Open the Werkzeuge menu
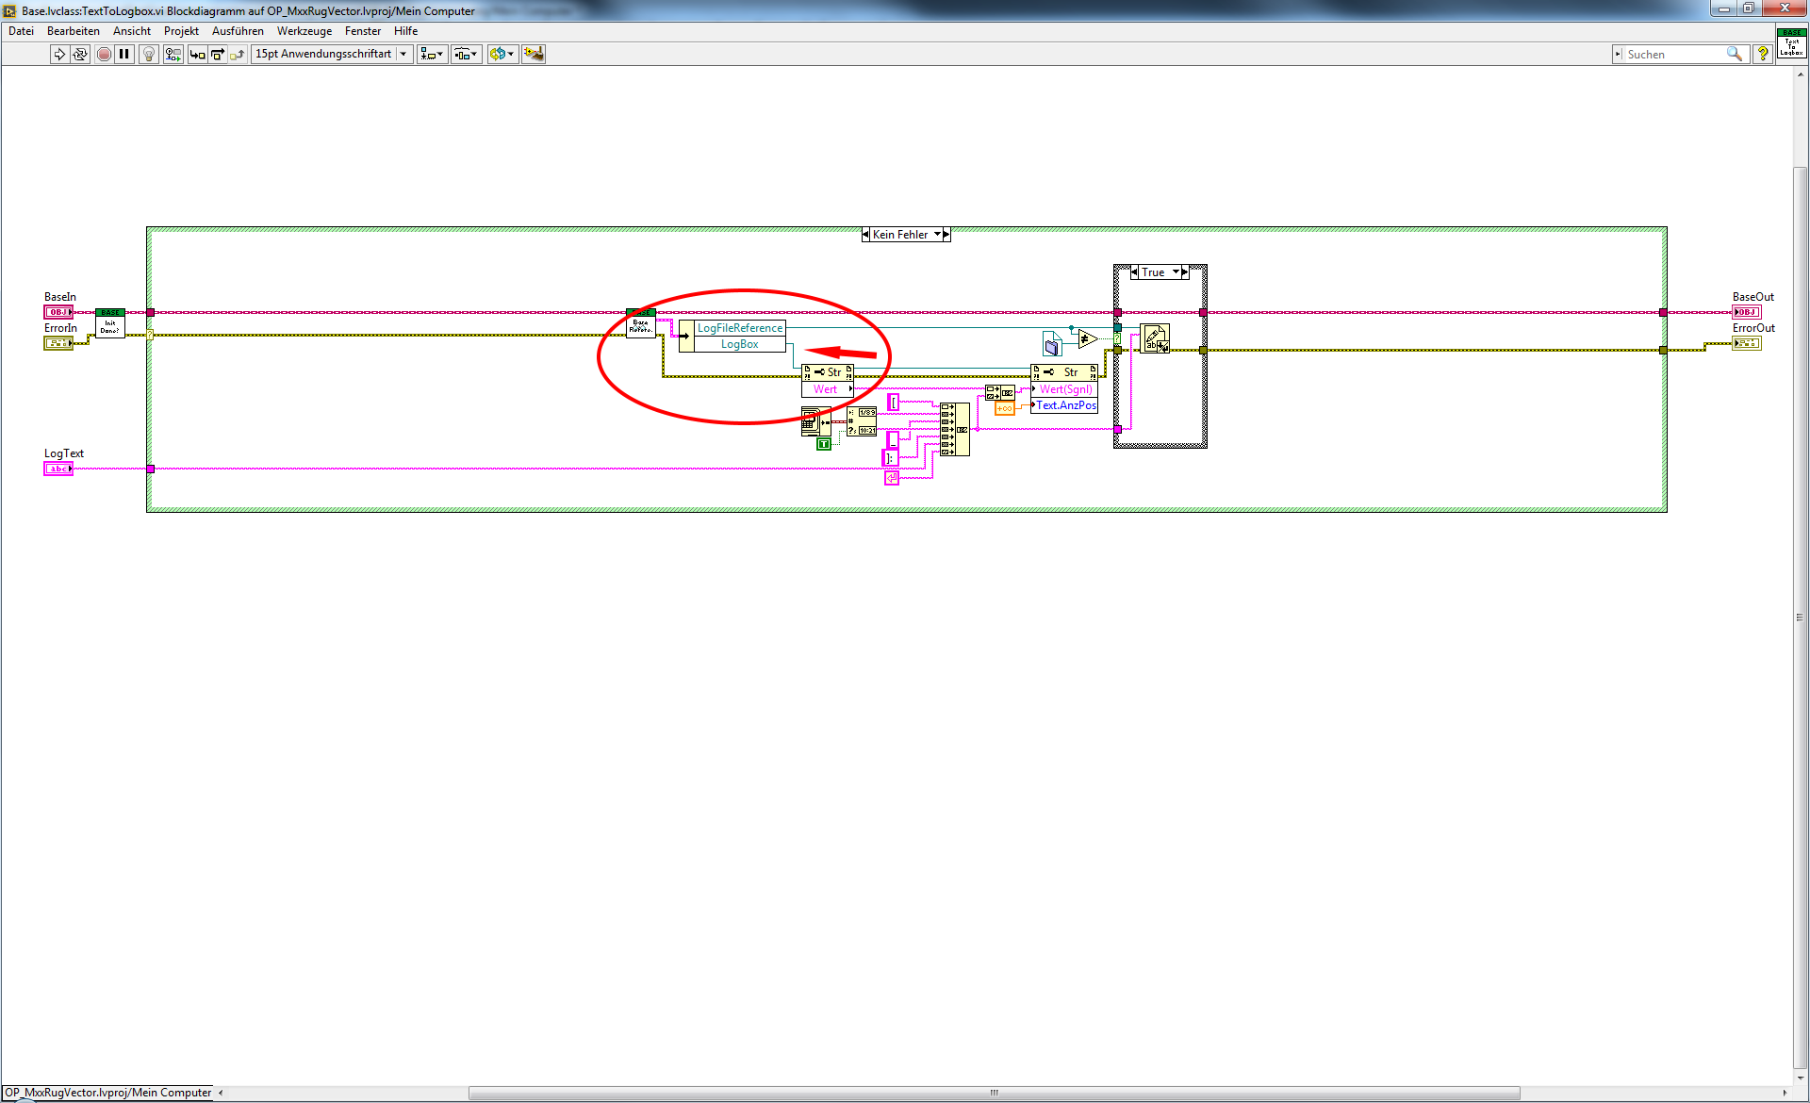Screen dimensions: 1810x1103 304,31
